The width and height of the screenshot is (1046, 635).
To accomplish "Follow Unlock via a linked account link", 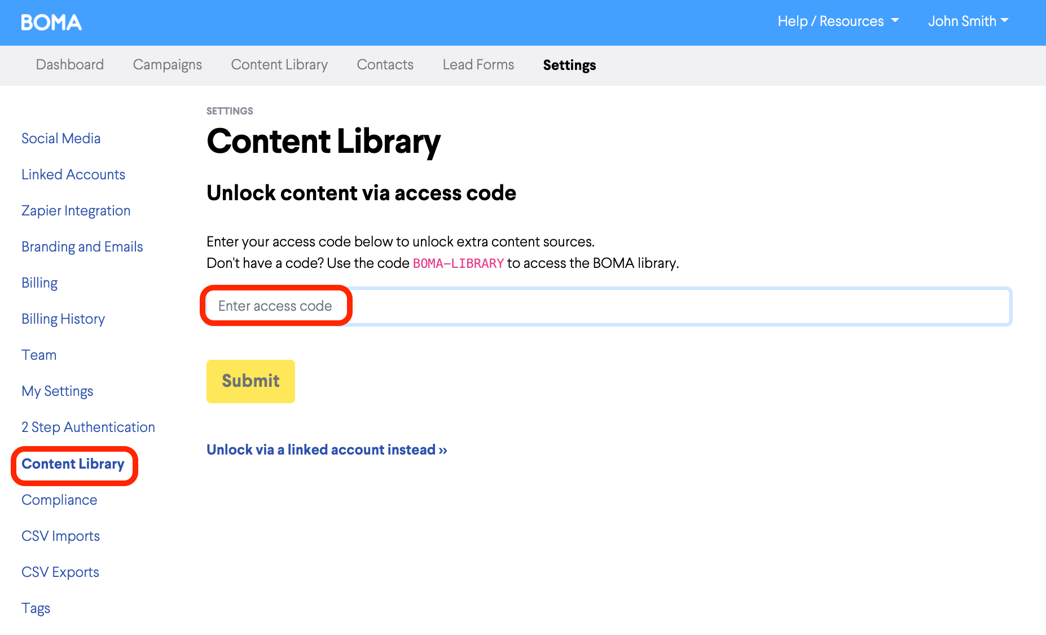I will click(x=327, y=449).
